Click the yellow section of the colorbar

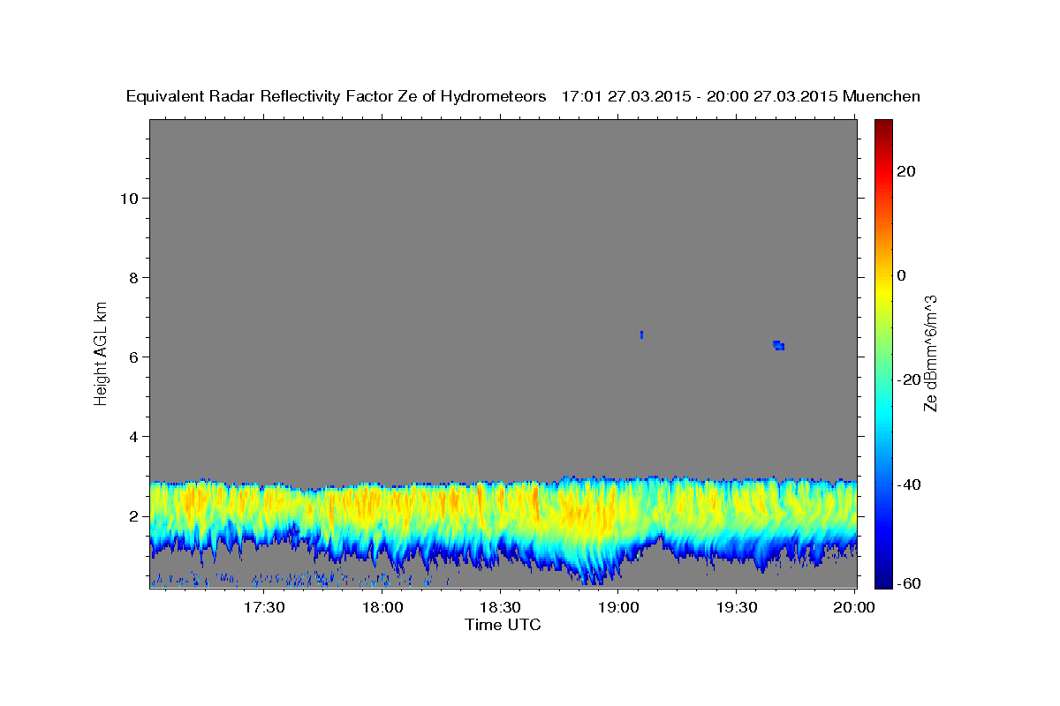click(883, 291)
